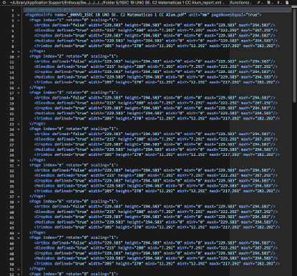
Task: Click the Page index="5" tag text
Action: [x=74, y=165]
